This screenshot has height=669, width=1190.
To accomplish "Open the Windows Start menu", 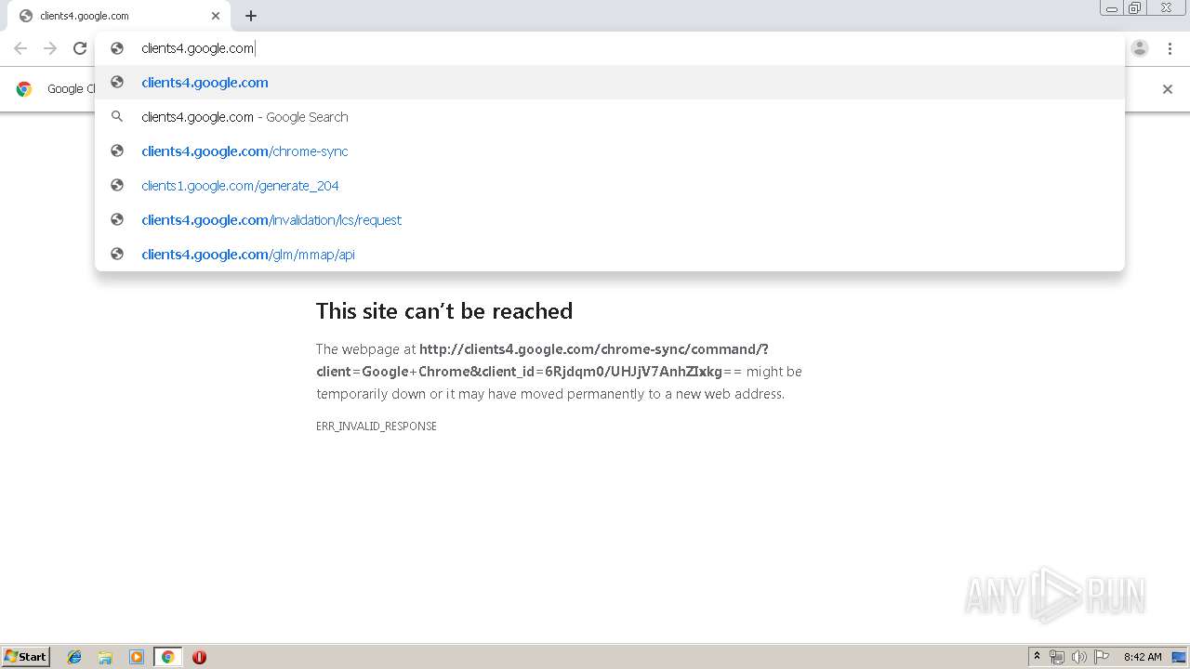I will [x=26, y=656].
